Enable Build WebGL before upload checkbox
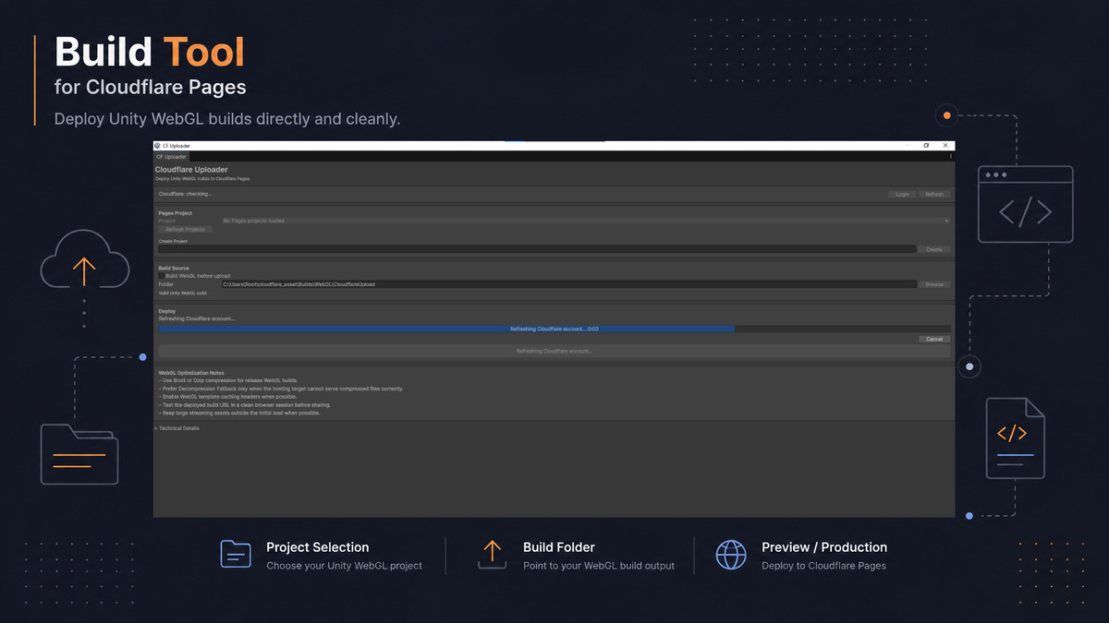 161,276
